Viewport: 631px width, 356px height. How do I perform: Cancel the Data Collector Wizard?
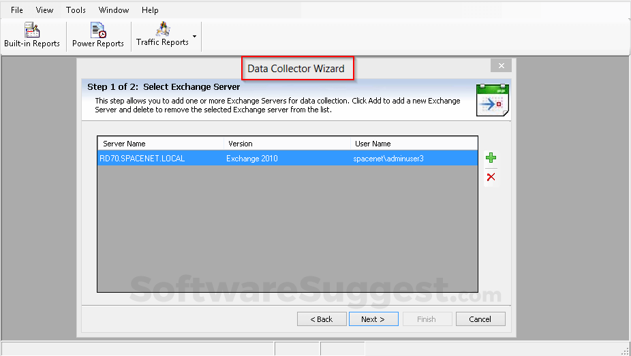pos(480,319)
